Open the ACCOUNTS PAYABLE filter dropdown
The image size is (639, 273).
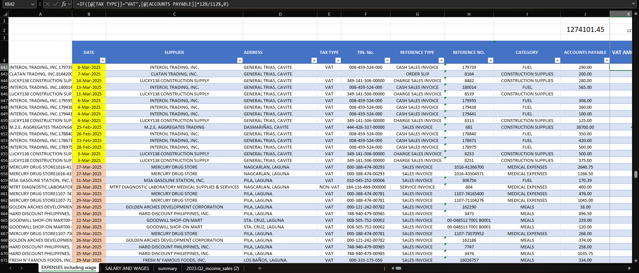[x=607, y=60]
